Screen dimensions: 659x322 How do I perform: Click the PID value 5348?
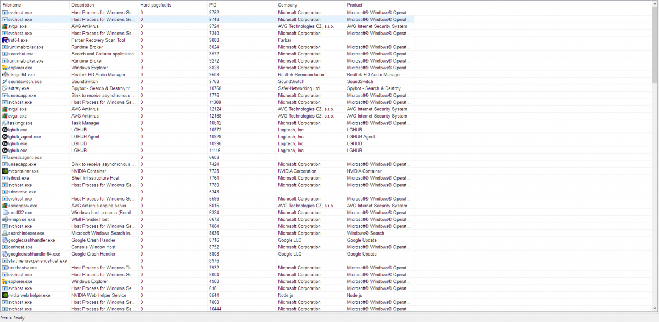214,192
